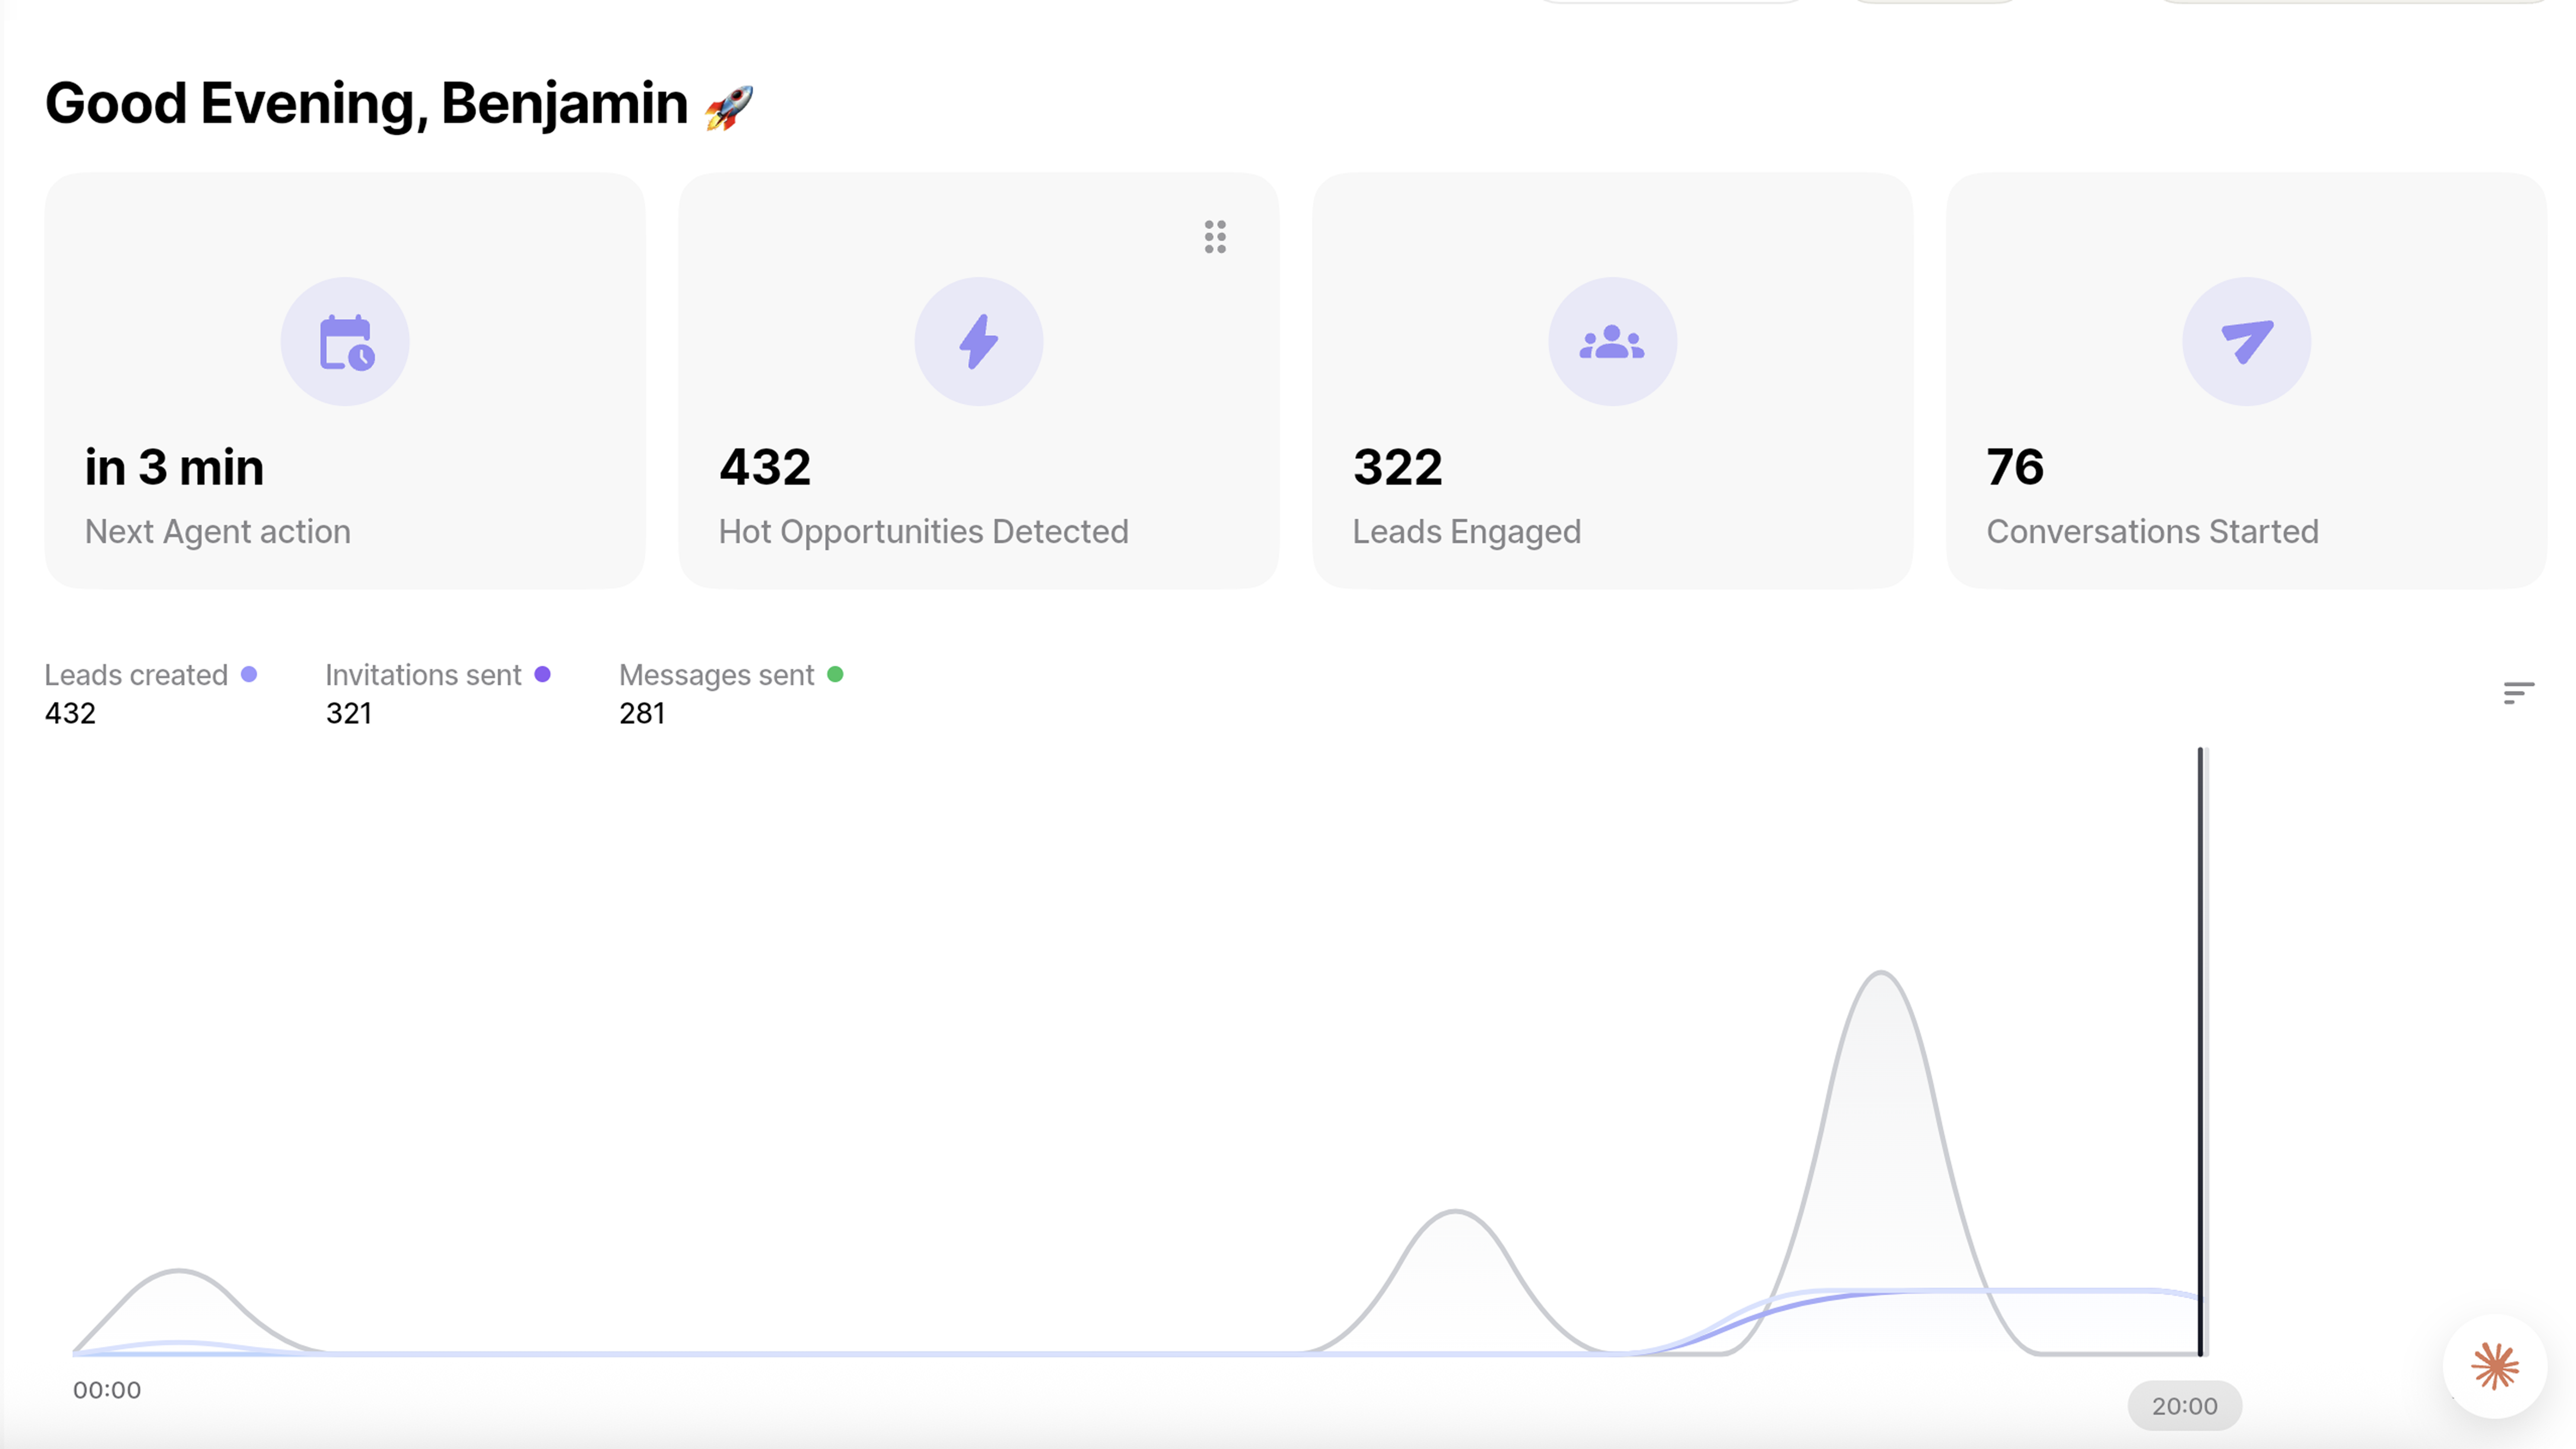
Task: Click the Leads Engaged label
Action: click(1467, 531)
